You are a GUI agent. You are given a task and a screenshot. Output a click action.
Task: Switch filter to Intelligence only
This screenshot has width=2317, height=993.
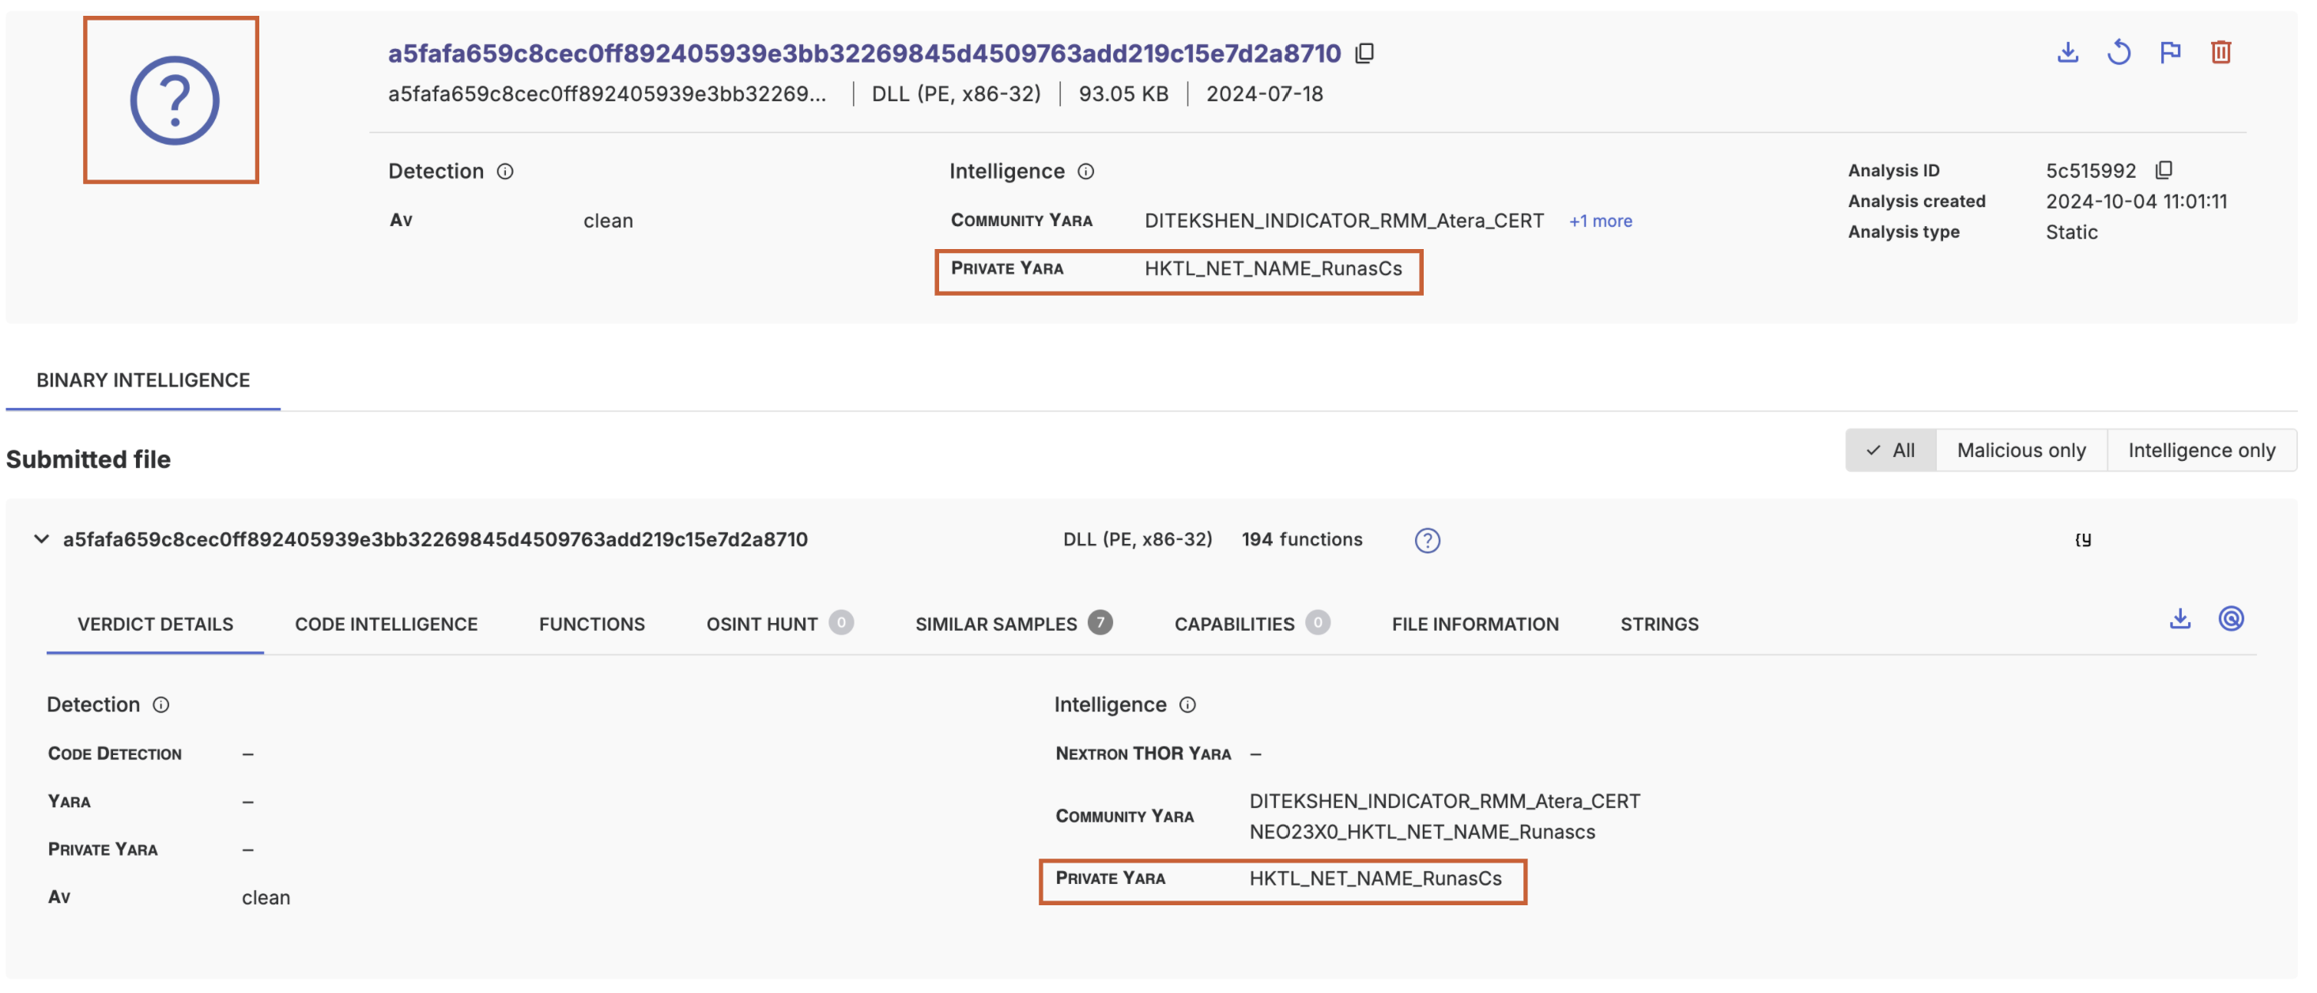(2201, 450)
